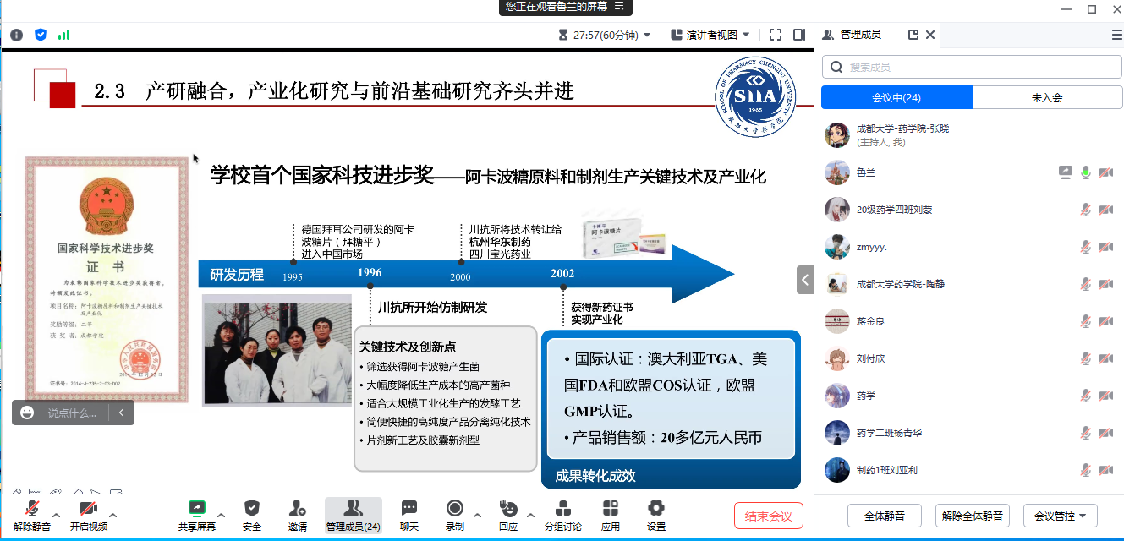Switch to the 未入会 tab
The width and height of the screenshot is (1124, 541).
pyautogui.click(x=1047, y=98)
